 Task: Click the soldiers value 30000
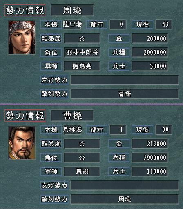coord(150,66)
